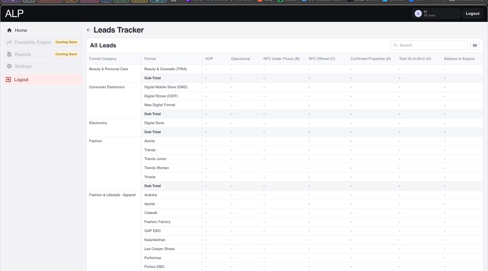Click the Balance to Acquire column header
Viewport: 488px width, 271px height.
459,59
